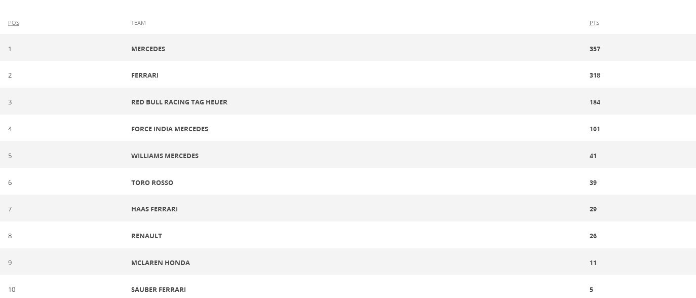Image resolution: width=696 pixels, height=298 pixels.
Task: Click position number 5 in the table
Action: pos(10,156)
